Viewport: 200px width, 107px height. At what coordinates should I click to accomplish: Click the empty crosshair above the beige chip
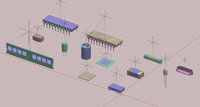pyautogui.click(x=105, y=16)
